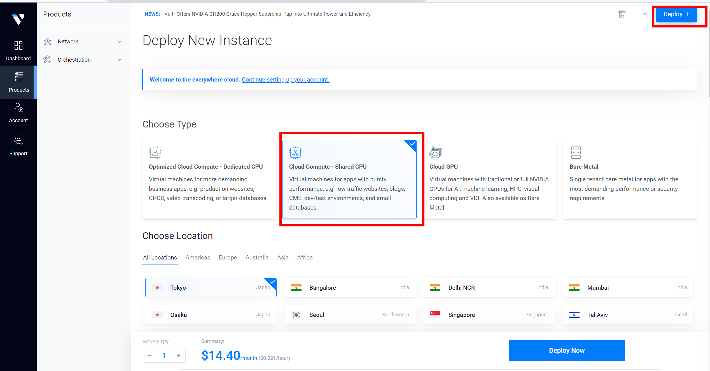Image resolution: width=710 pixels, height=371 pixels.
Task: Click the Deploy Now button
Action: (x=566, y=350)
